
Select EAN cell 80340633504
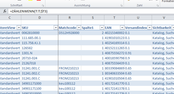point(114,73)
